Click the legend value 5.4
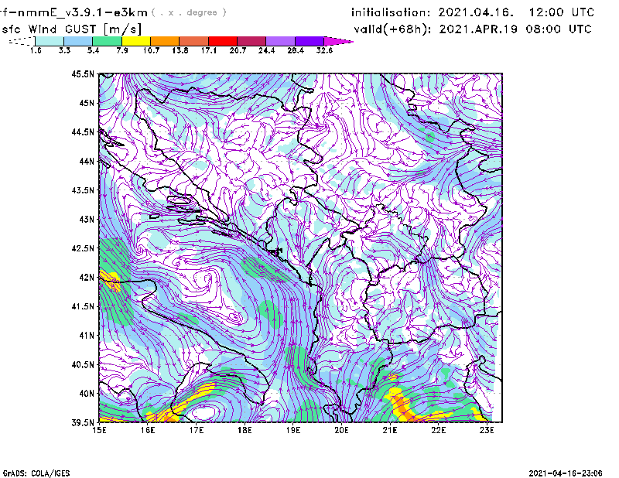Screen dimensions: 619x478 93,50
